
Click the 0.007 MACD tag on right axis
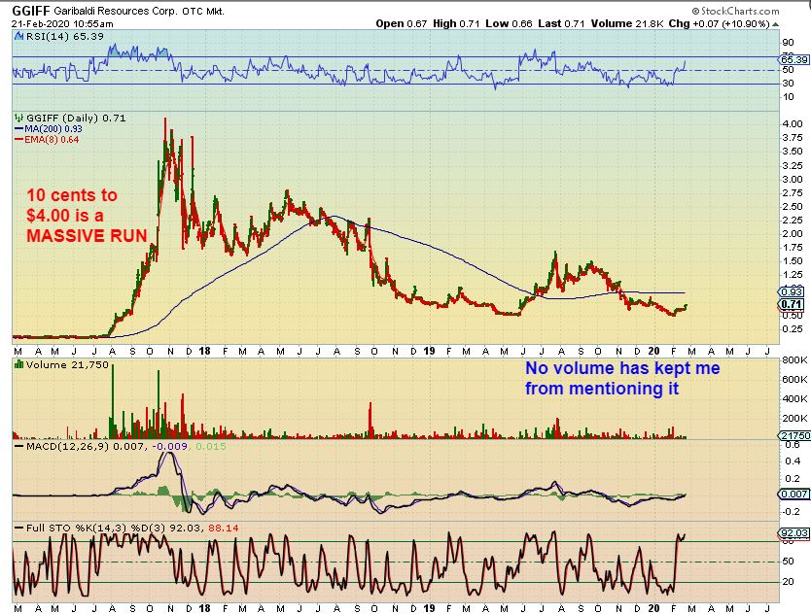793,495
